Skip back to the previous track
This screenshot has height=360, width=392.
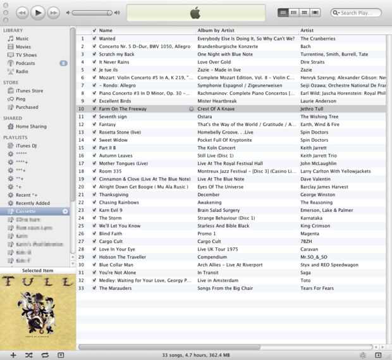(22, 13)
